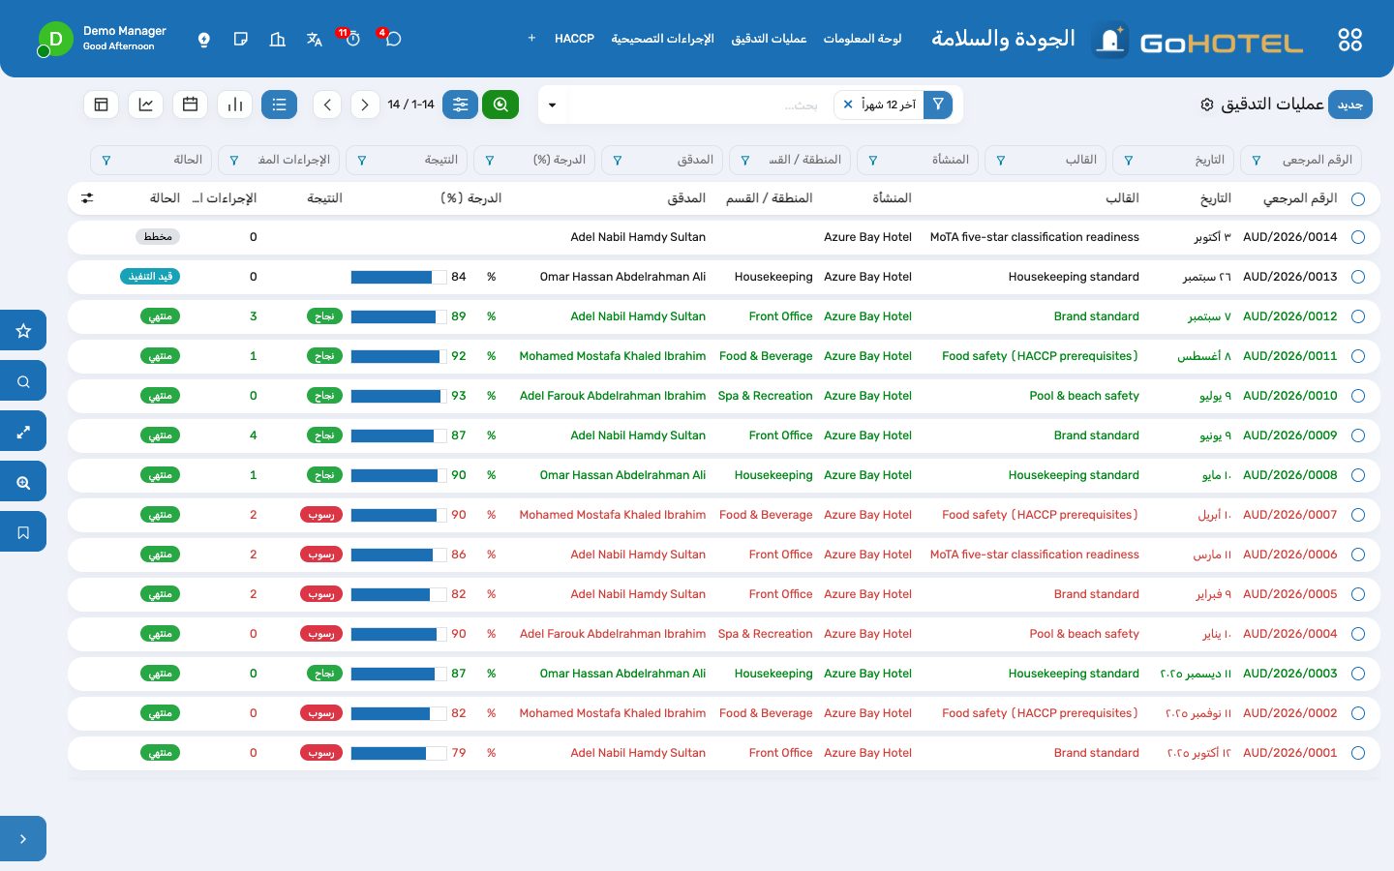Click the search input field
Image resolution: width=1394 pixels, height=871 pixels.
point(700,105)
